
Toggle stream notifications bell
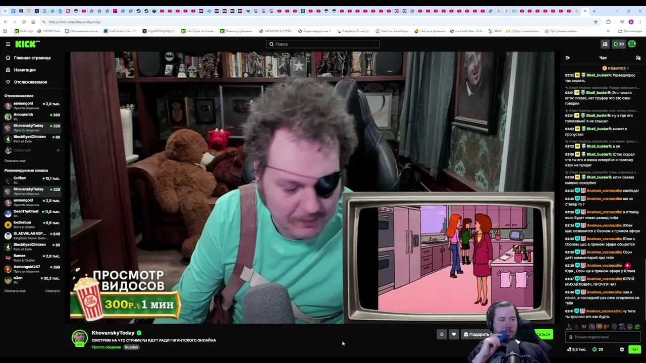point(442,334)
